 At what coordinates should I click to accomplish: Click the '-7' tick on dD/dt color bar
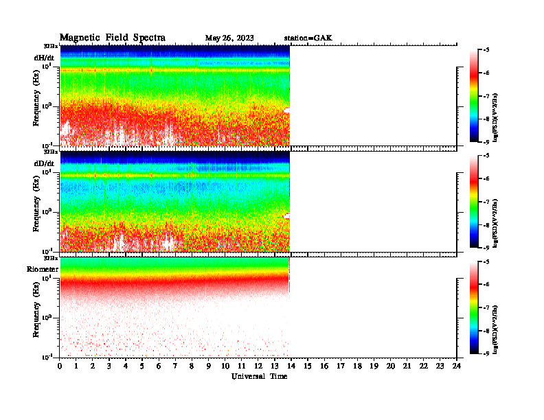click(x=486, y=202)
